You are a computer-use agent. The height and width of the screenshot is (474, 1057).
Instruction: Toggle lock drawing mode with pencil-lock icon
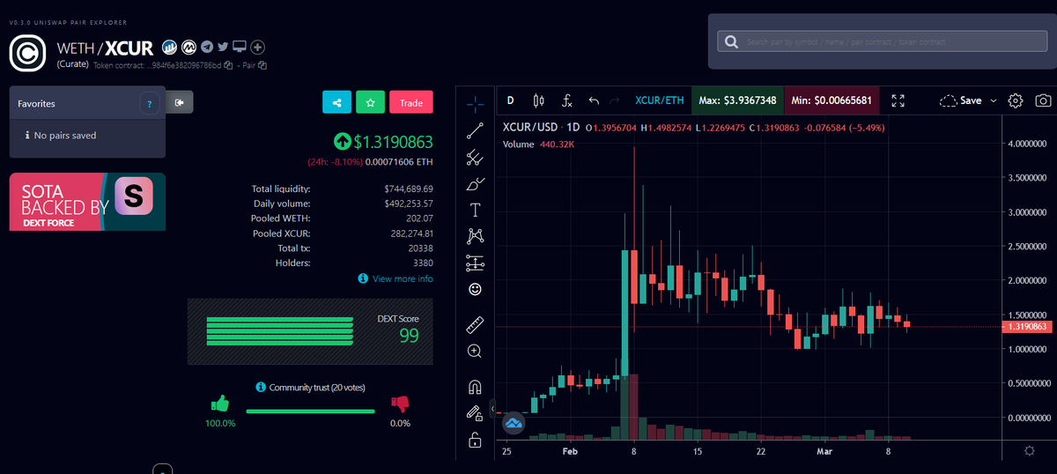[475, 412]
